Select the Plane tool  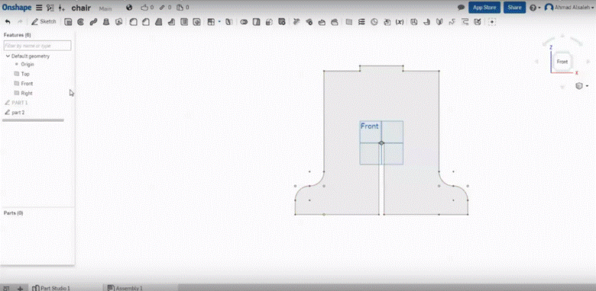tap(348, 22)
